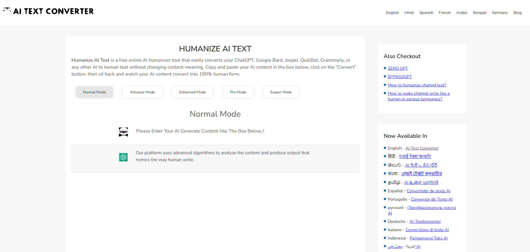Select Normal Mode button
The width and height of the screenshot is (530, 252).
point(94,92)
